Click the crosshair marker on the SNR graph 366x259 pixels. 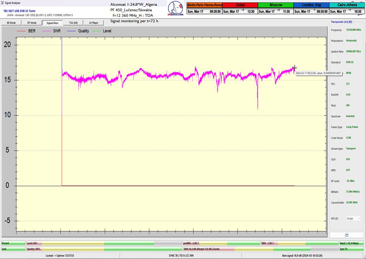point(295,68)
